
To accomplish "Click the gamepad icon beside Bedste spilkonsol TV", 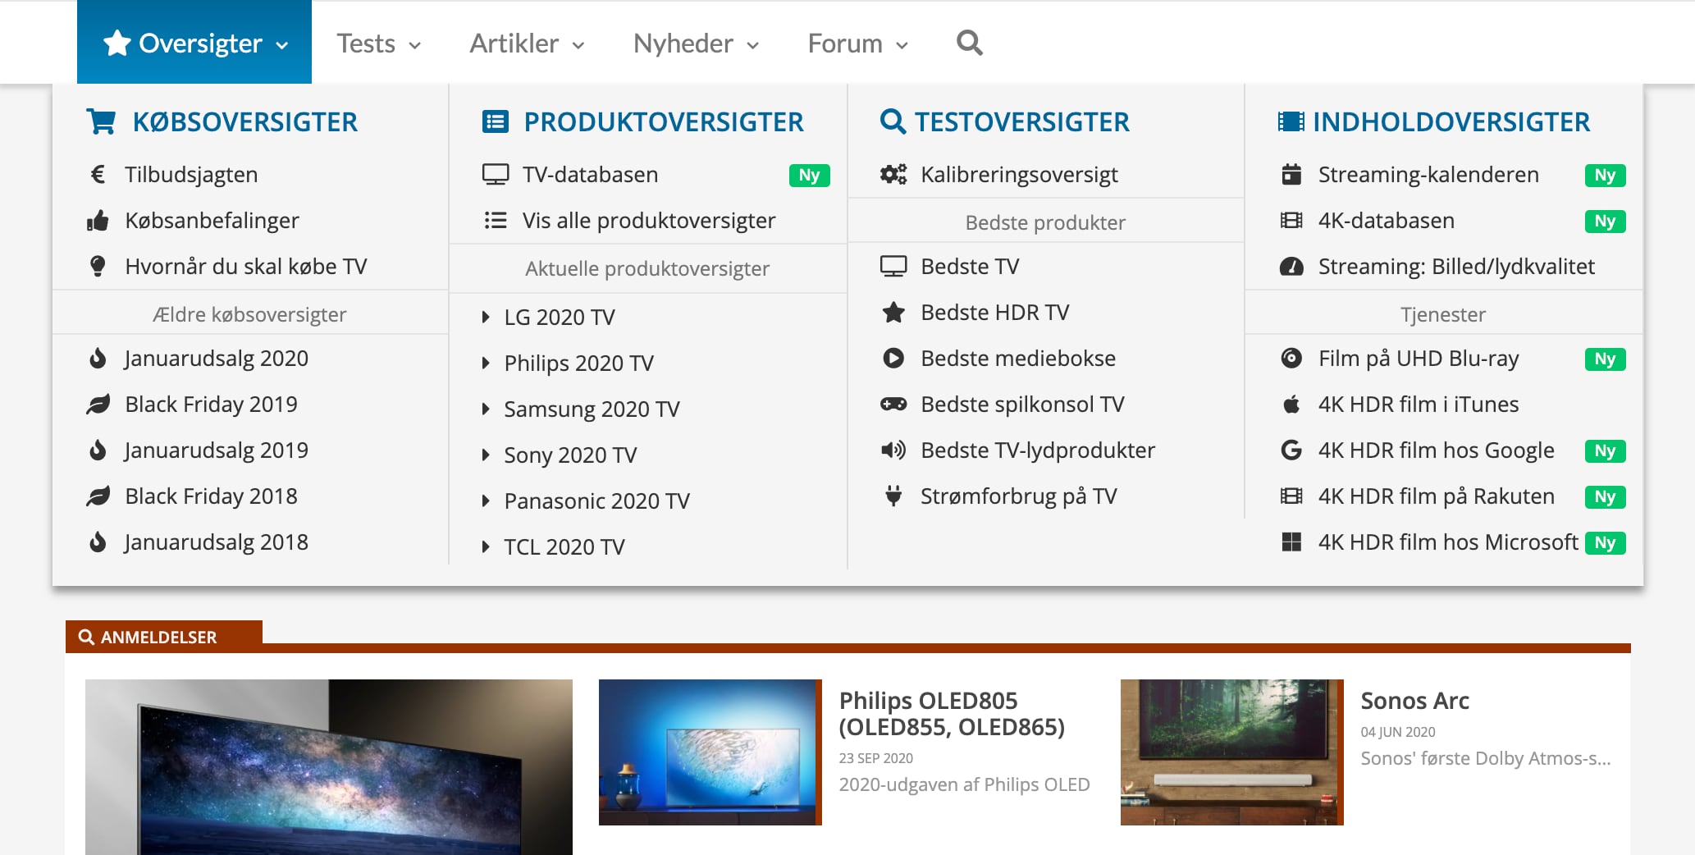I will [893, 404].
